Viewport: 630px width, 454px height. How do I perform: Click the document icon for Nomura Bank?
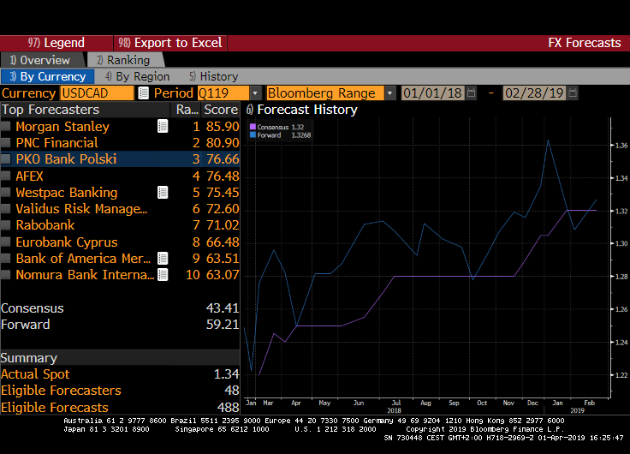[x=163, y=275]
